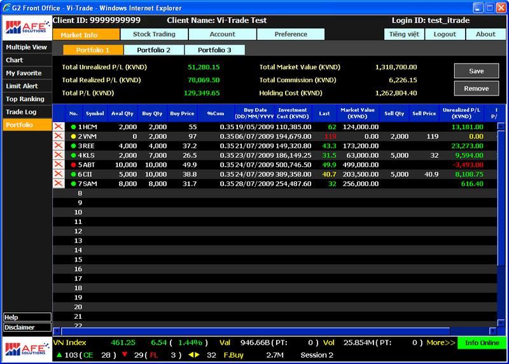Click the yellow unchanged arrows icon
Image resolution: width=509 pixels, height=364 pixels.
(x=194, y=354)
